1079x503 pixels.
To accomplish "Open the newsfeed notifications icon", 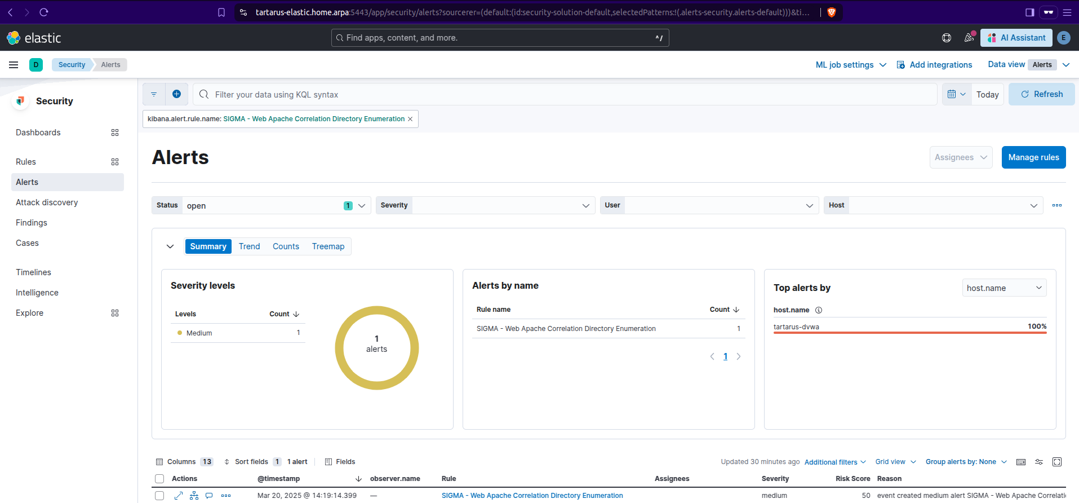I will click(969, 38).
